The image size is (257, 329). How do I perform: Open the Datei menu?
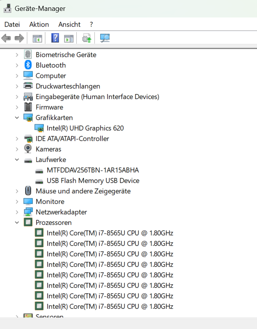[12, 24]
